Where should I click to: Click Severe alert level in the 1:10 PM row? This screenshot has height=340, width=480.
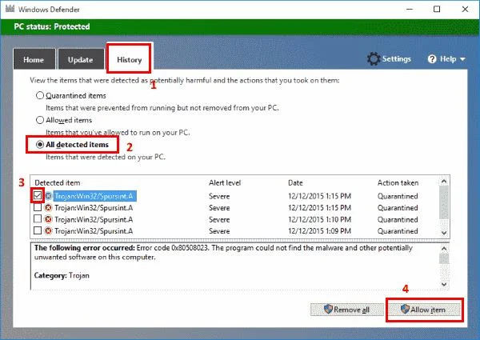219,219
